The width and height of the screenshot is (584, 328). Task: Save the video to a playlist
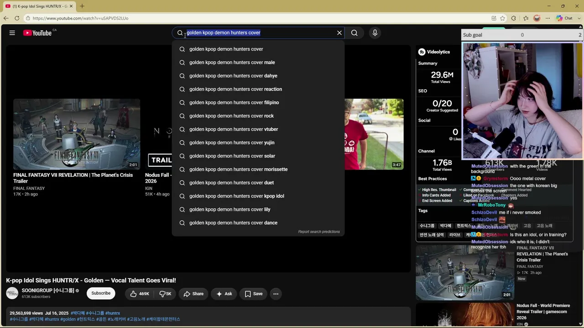pyautogui.click(x=253, y=294)
